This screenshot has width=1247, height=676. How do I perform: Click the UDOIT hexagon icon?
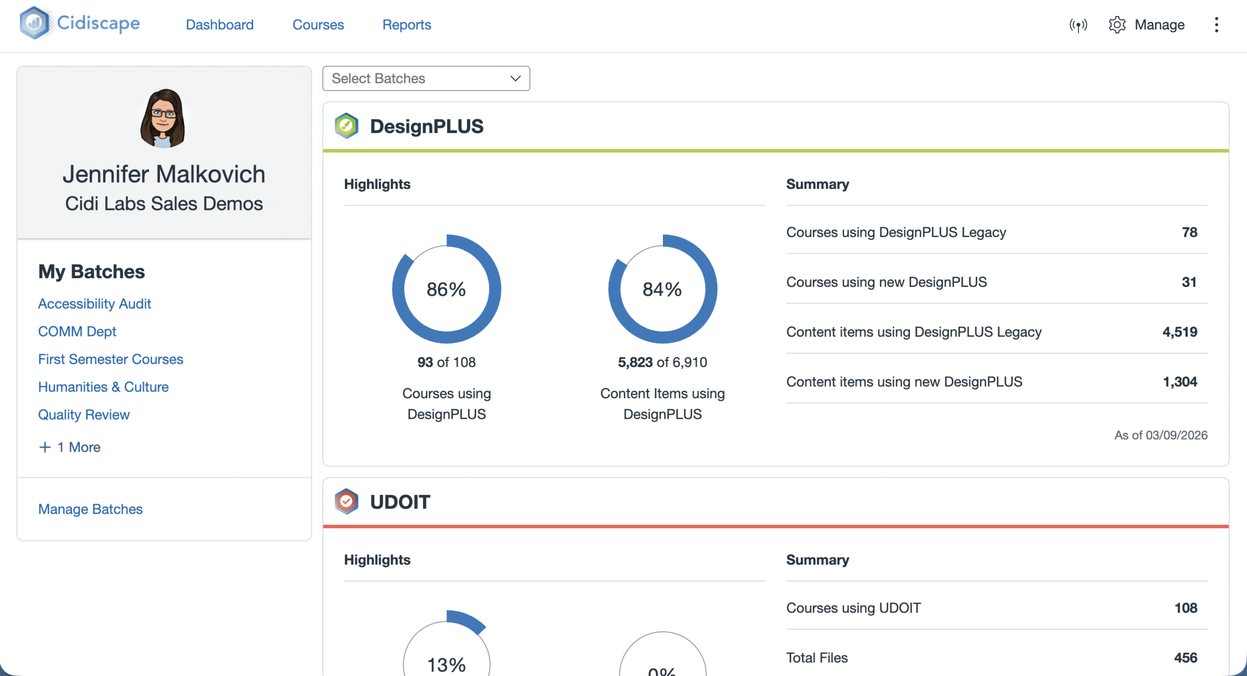(346, 502)
